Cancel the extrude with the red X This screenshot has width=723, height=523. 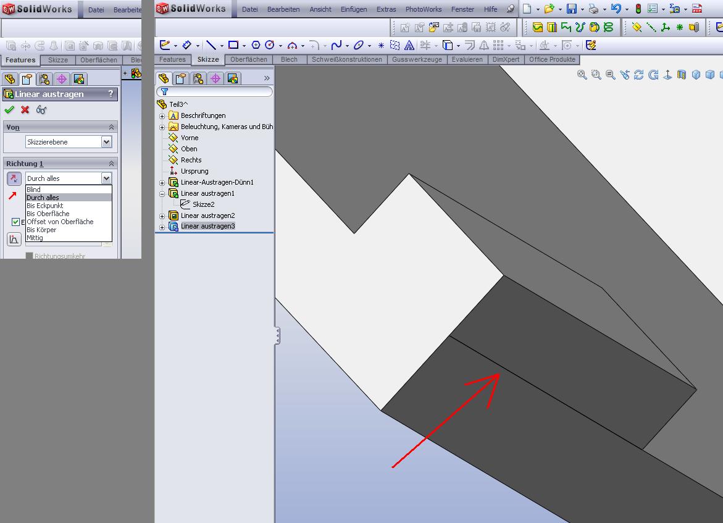pyautogui.click(x=25, y=110)
